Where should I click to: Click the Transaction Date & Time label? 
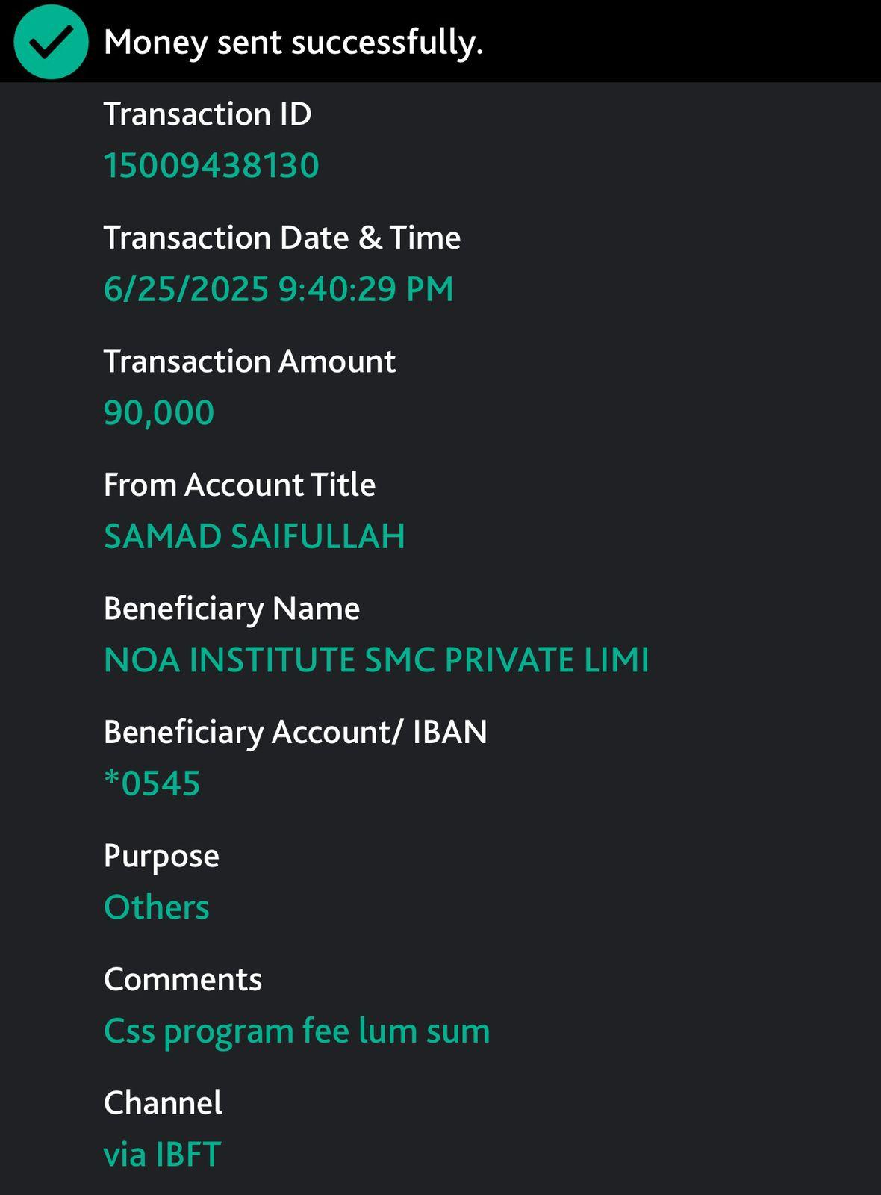pos(282,238)
